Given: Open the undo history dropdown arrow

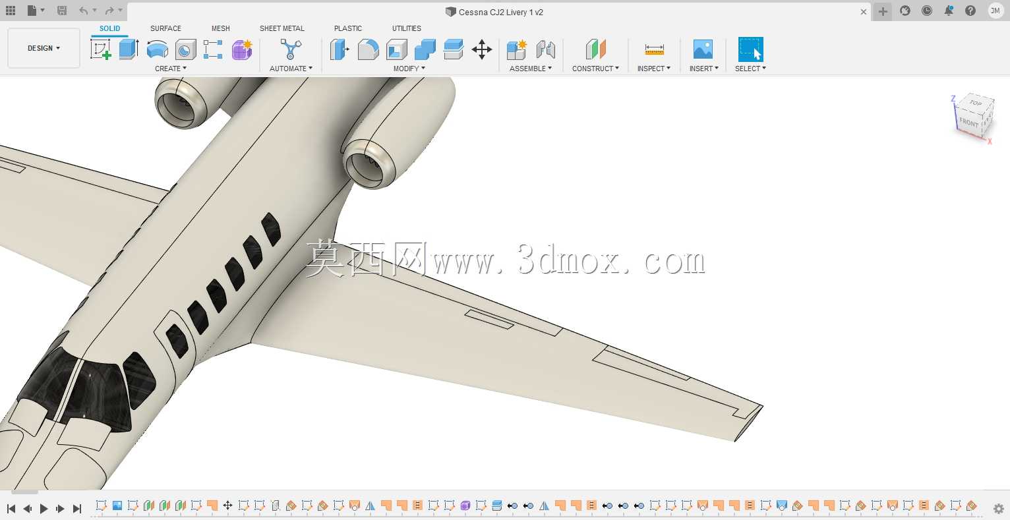Looking at the screenshot, I should click(94, 11).
